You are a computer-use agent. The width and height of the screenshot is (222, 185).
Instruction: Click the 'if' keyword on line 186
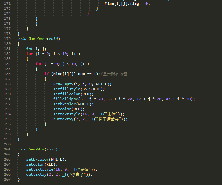coord(47,74)
